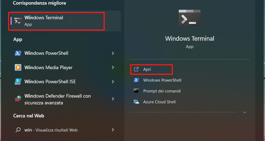This screenshot has height=141, width=265.
Task: Click the Azure Cloud Shell icon
Action: click(x=136, y=102)
